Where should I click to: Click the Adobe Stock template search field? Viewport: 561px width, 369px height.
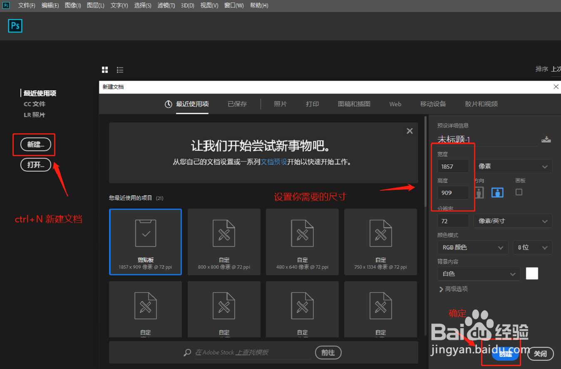(253, 352)
